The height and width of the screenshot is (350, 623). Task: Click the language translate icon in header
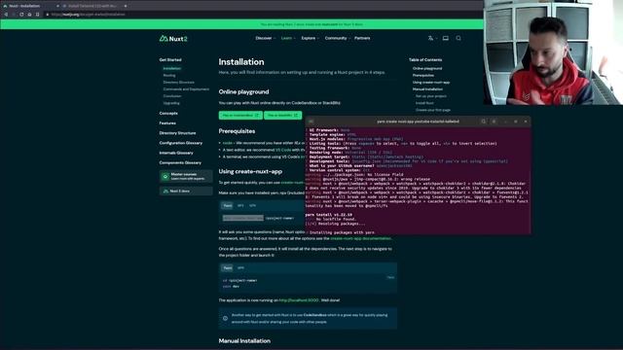point(430,38)
